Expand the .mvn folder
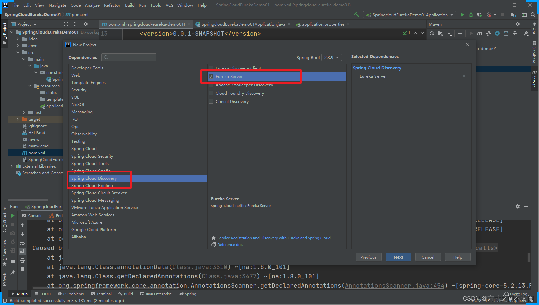539x305 pixels. pos(18,46)
